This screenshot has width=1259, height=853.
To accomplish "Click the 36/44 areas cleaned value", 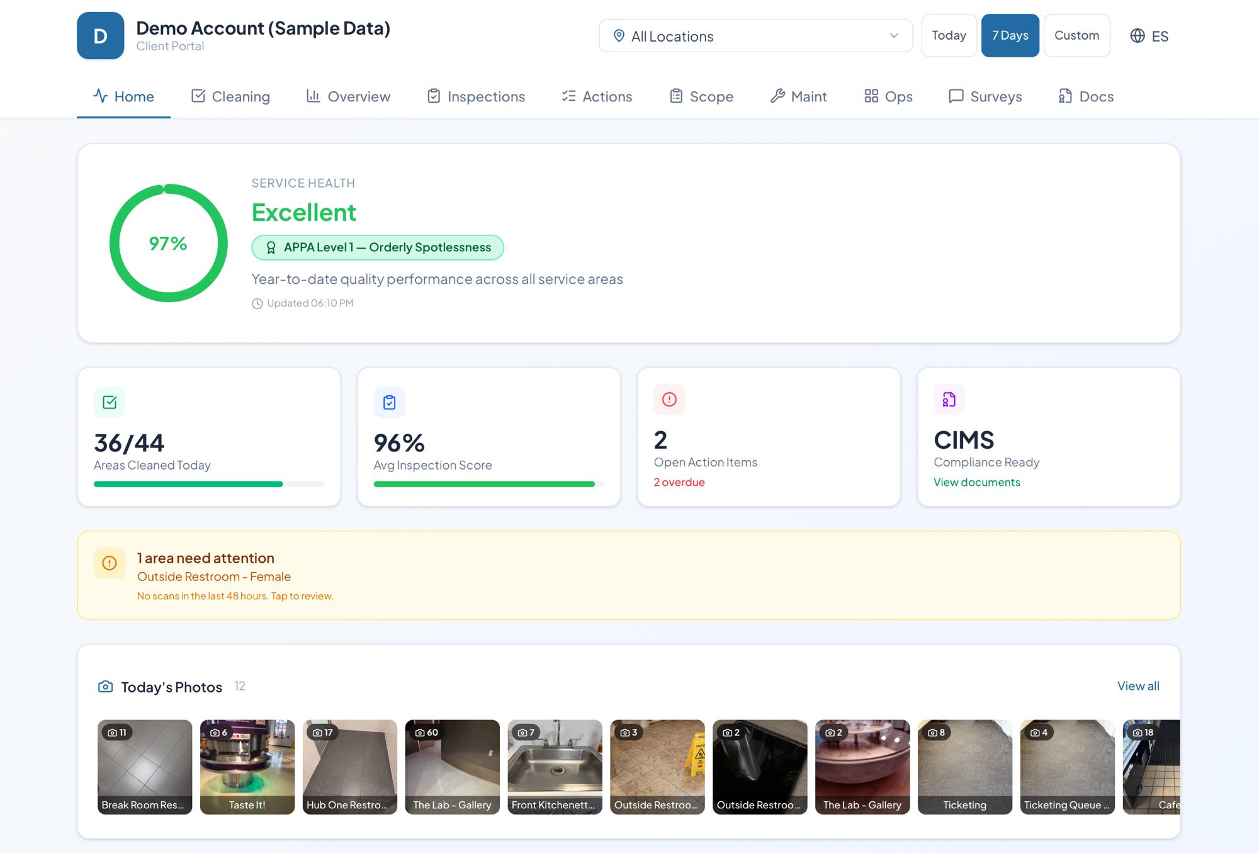I will [129, 443].
